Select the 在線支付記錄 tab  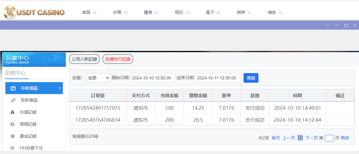tap(118, 59)
